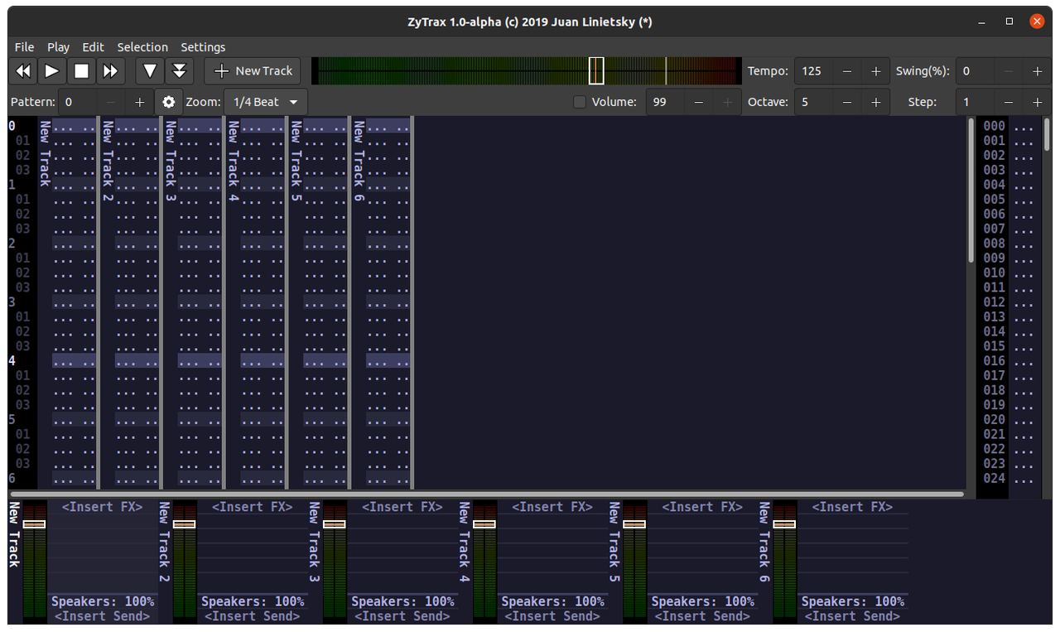Open the Settings menu
The image size is (1060, 632).
(203, 47)
